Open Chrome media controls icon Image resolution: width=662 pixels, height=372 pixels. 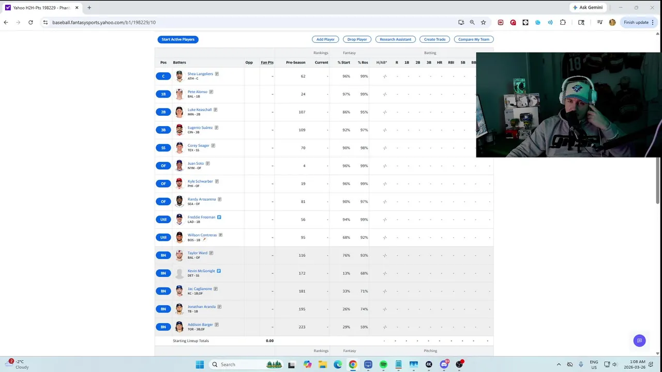pyautogui.click(x=599, y=22)
